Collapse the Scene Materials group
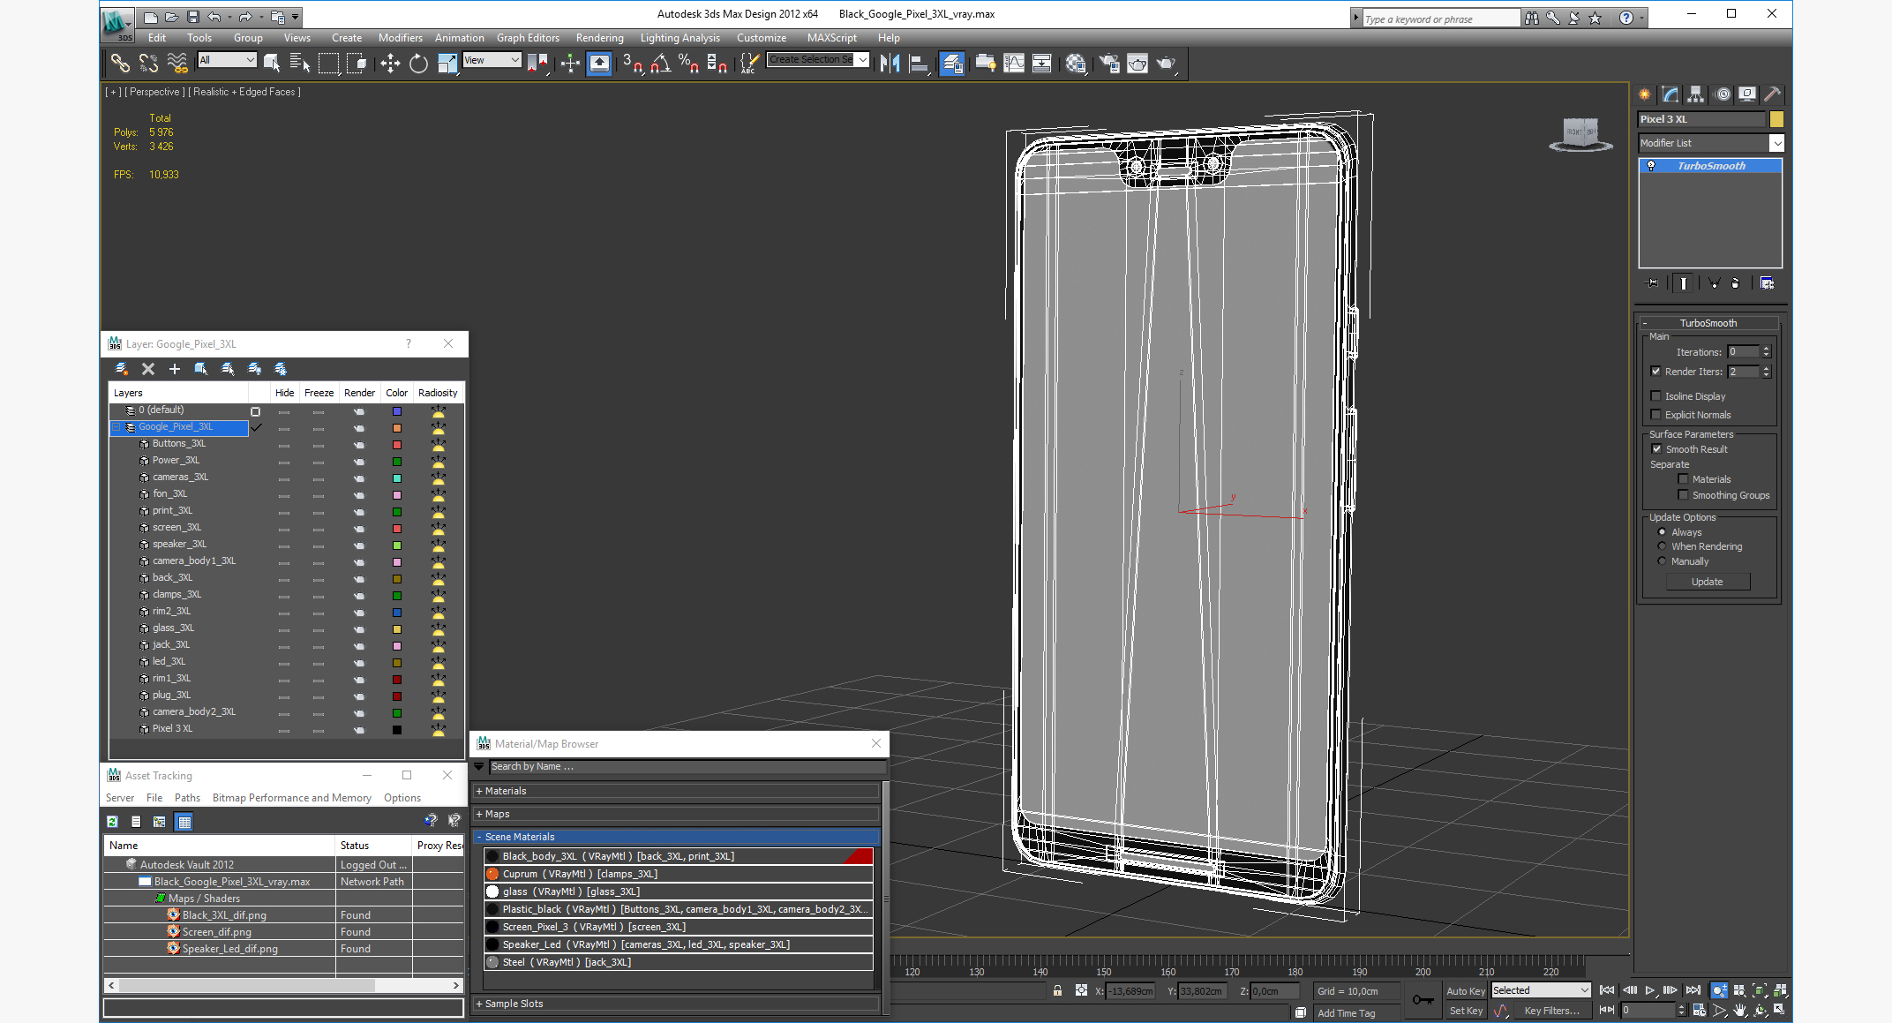Screen dimensions: 1892x1023 676,837
